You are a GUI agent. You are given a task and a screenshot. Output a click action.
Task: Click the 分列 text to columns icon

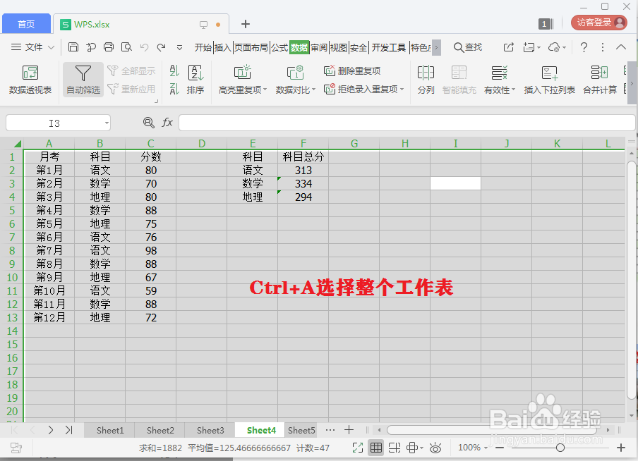[426, 80]
